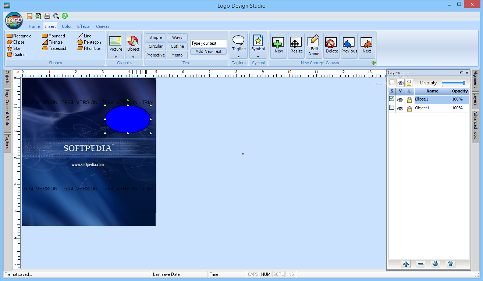Uncheck the Ellipse1 layer select checkbox
Image resolution: width=483 pixels, height=281 pixels.
391,99
